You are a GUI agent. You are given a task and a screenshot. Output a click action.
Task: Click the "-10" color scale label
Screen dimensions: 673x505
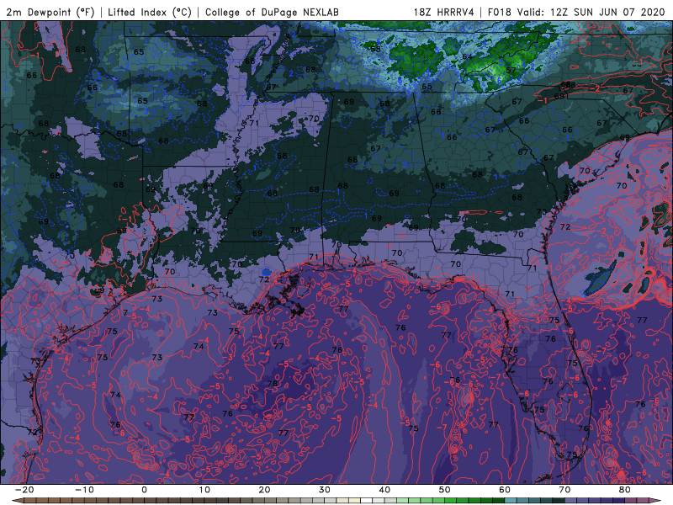click(83, 490)
